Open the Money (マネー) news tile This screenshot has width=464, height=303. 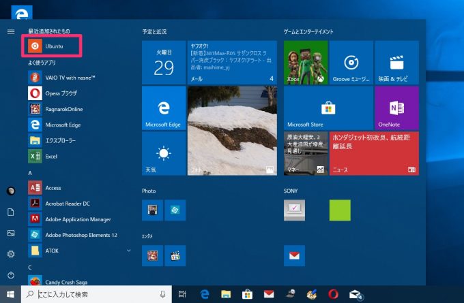[x=306, y=154]
